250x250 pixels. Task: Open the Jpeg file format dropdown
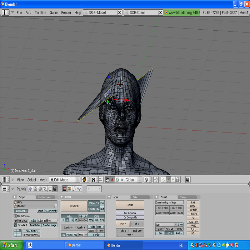tap(166, 224)
